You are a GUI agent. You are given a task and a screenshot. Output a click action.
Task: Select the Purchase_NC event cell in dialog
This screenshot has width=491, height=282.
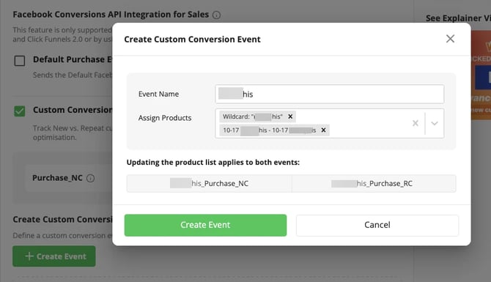pyautogui.click(x=209, y=183)
